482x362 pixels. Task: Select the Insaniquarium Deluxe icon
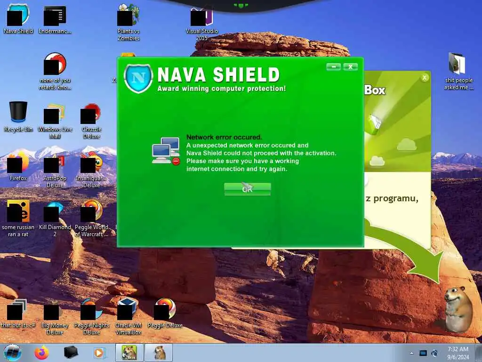pos(91,170)
